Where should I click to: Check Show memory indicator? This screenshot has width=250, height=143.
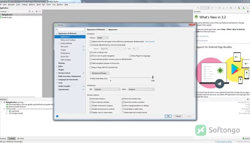pyautogui.click(x=91, y=102)
